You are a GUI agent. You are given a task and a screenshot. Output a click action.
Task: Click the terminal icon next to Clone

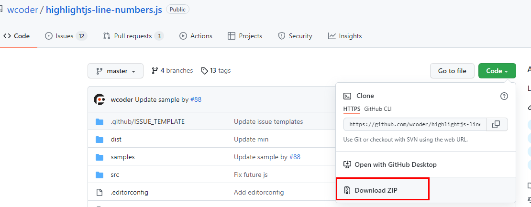347,96
